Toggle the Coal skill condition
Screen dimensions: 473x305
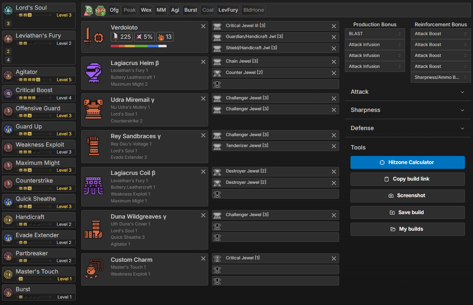tap(208, 10)
